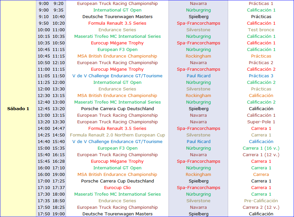Select end time '9:35'
The image size is (294, 217).
point(59,10)
